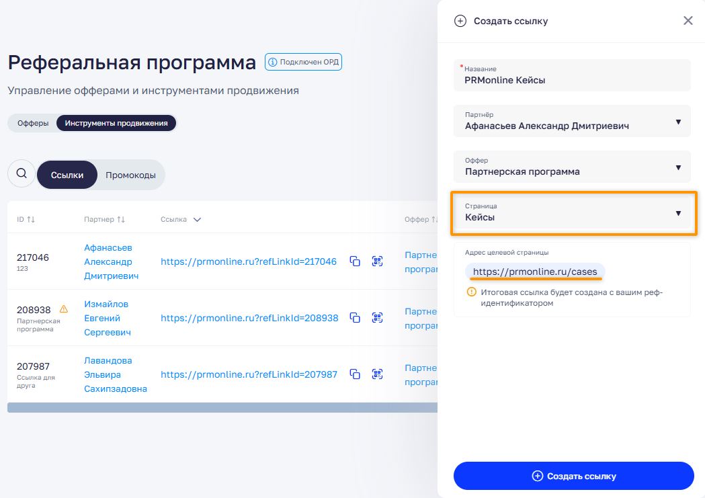Show QR code for link 207987
The image size is (705, 498).
click(377, 374)
